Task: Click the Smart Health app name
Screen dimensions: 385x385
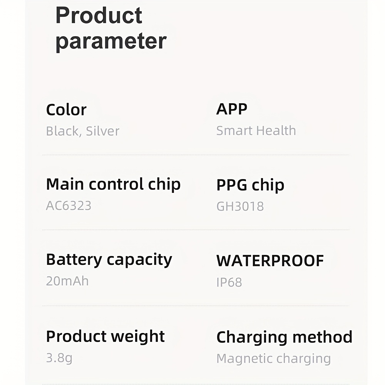Action: pos(256,131)
